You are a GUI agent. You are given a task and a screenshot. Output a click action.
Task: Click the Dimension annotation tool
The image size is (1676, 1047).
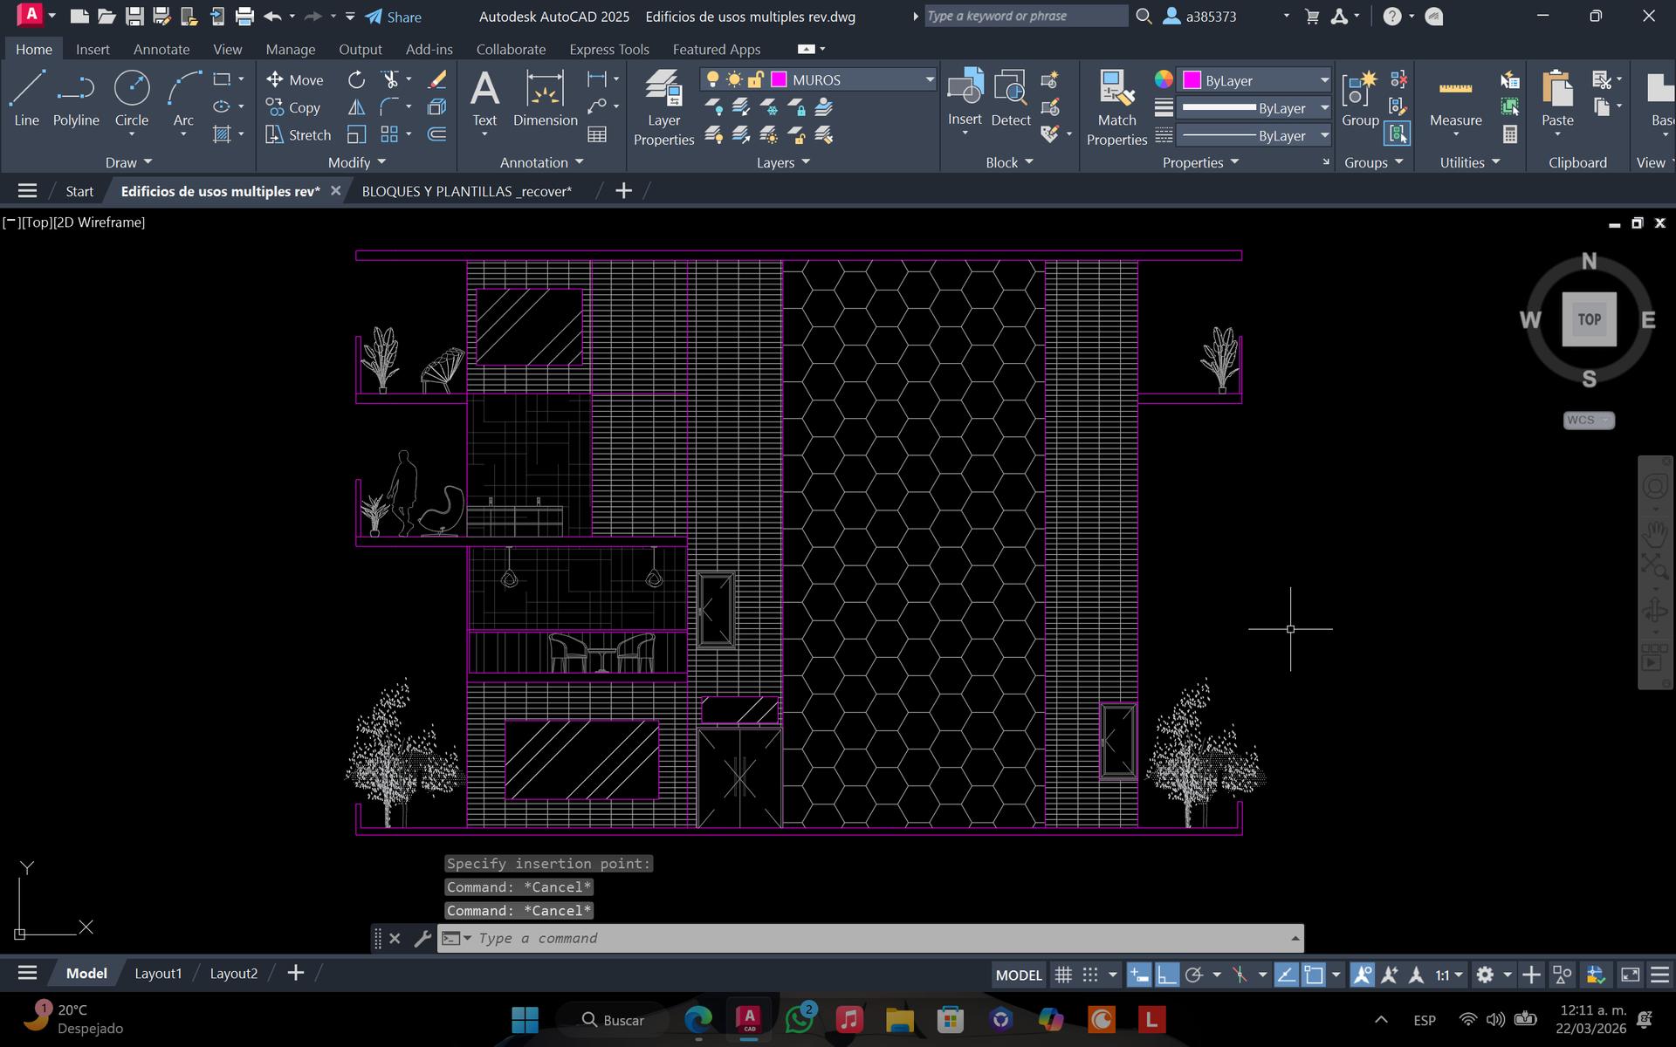pos(545,98)
